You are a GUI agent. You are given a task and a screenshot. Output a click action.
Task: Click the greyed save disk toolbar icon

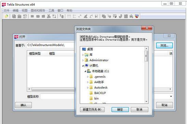[14, 16]
